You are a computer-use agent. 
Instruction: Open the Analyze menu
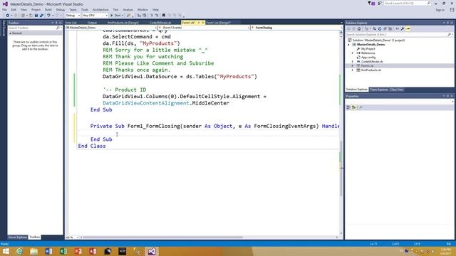[x=128, y=9]
